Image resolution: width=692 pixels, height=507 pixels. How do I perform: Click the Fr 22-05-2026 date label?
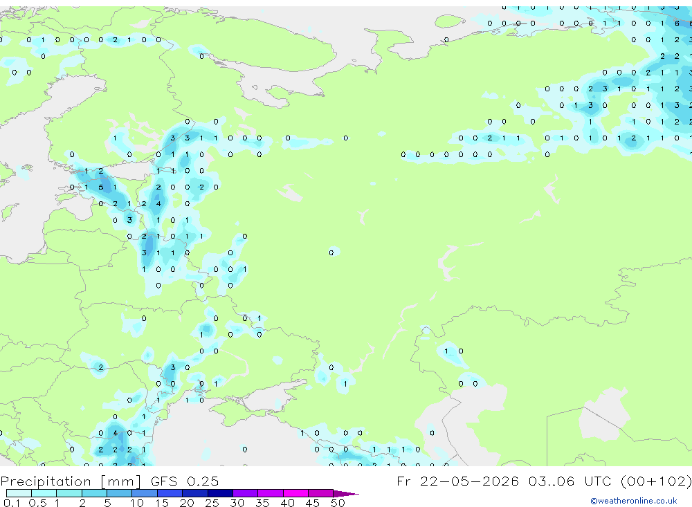(x=457, y=481)
